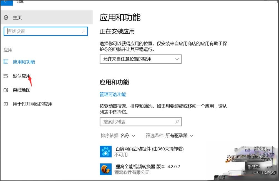Switch to 默认应用 settings page

point(22,76)
